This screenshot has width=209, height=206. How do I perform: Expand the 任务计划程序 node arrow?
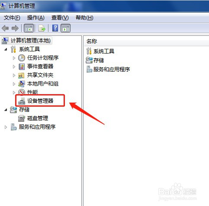[x=14, y=58]
